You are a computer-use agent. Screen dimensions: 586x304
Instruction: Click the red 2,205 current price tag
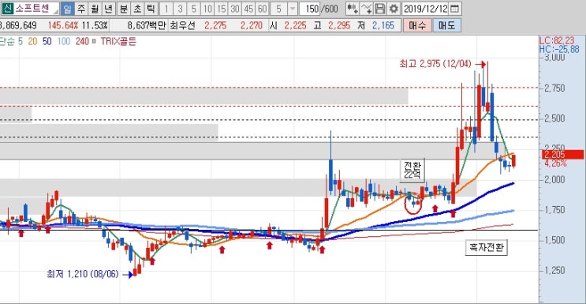pos(562,155)
